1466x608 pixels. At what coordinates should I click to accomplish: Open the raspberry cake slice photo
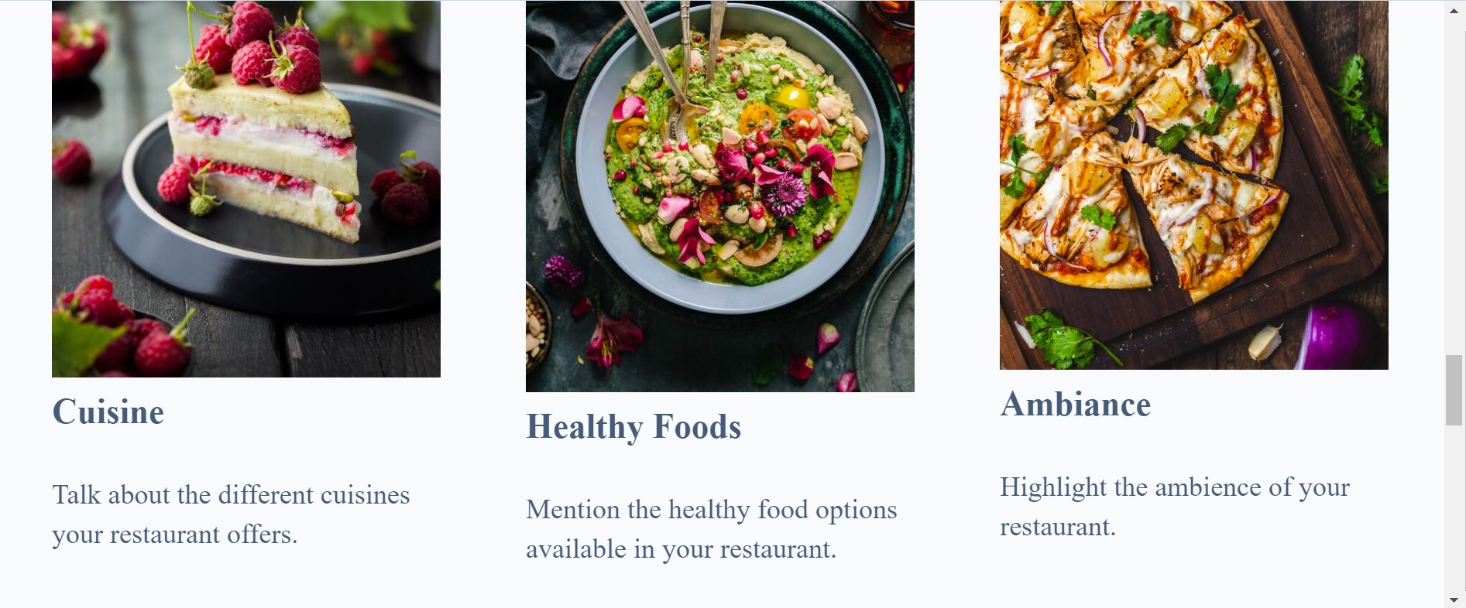pos(246,189)
